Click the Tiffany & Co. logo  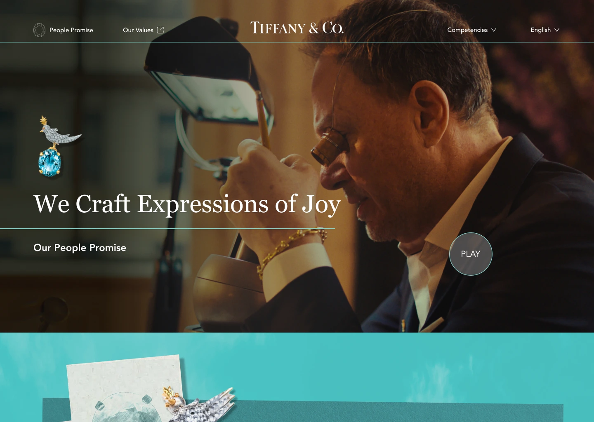click(297, 28)
